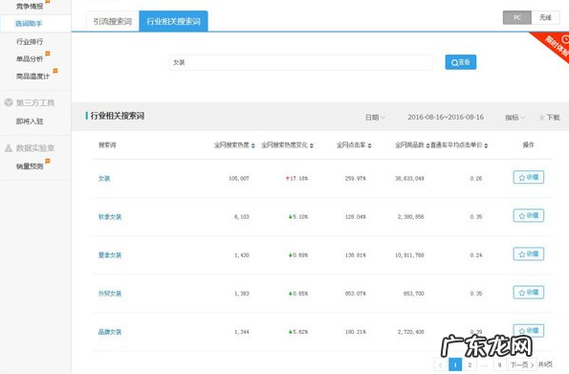Click the 夏季女装 click rate 138.81%
569x374 pixels.
coord(355,255)
